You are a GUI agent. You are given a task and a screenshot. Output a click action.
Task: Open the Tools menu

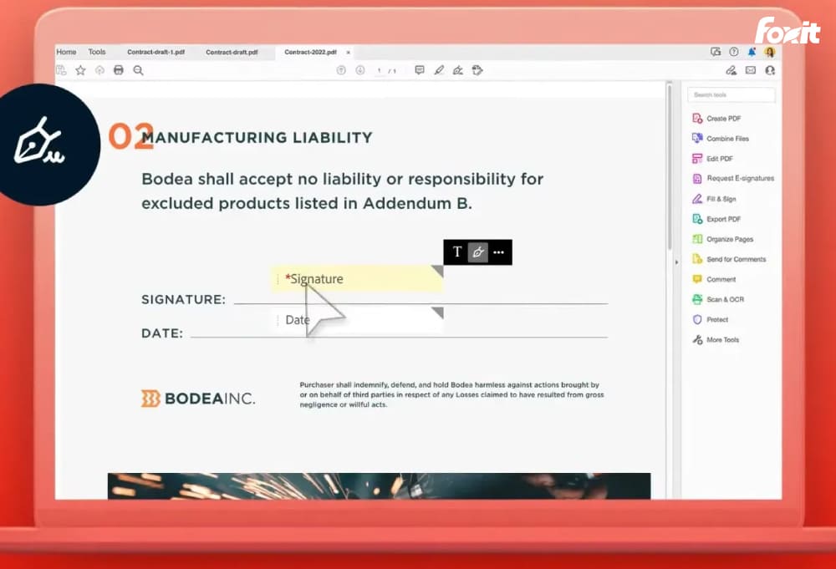(x=97, y=52)
